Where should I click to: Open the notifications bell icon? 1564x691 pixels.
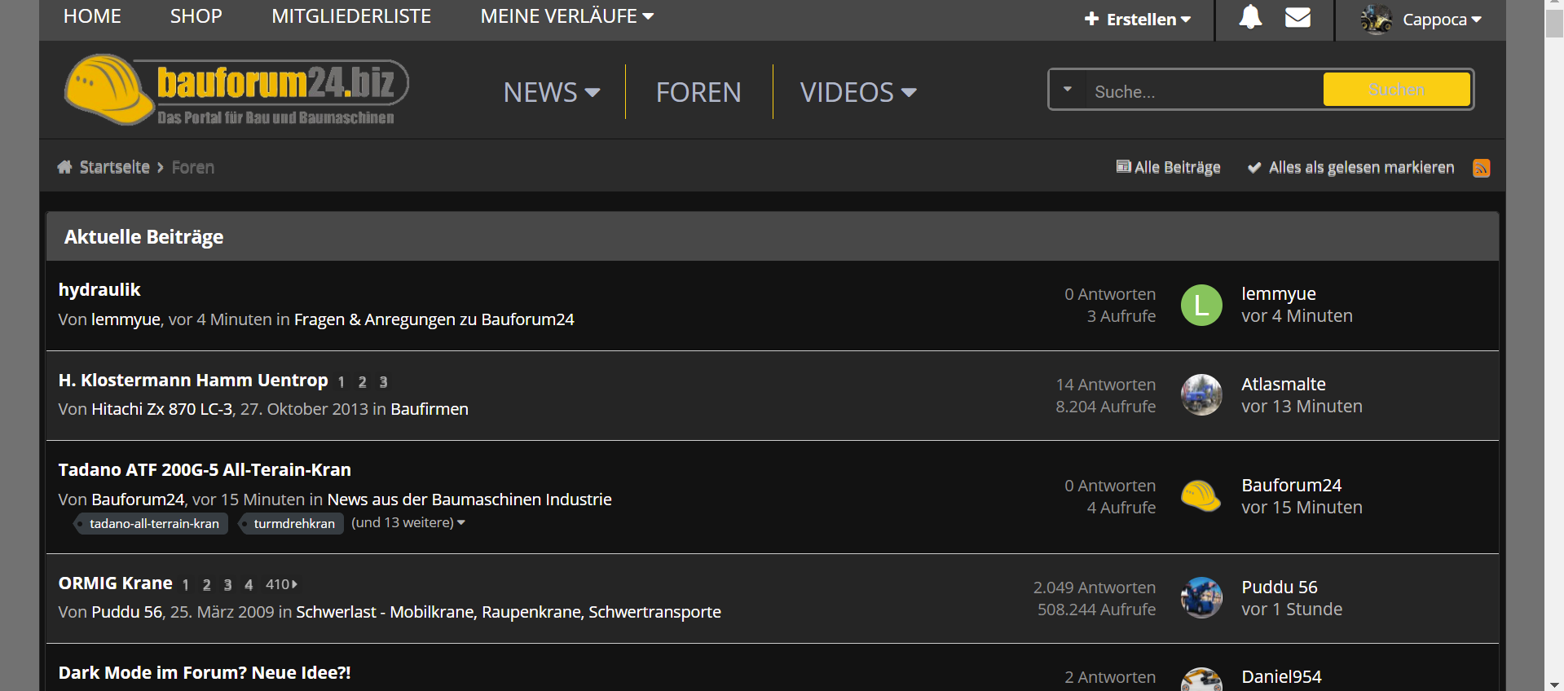click(1250, 17)
